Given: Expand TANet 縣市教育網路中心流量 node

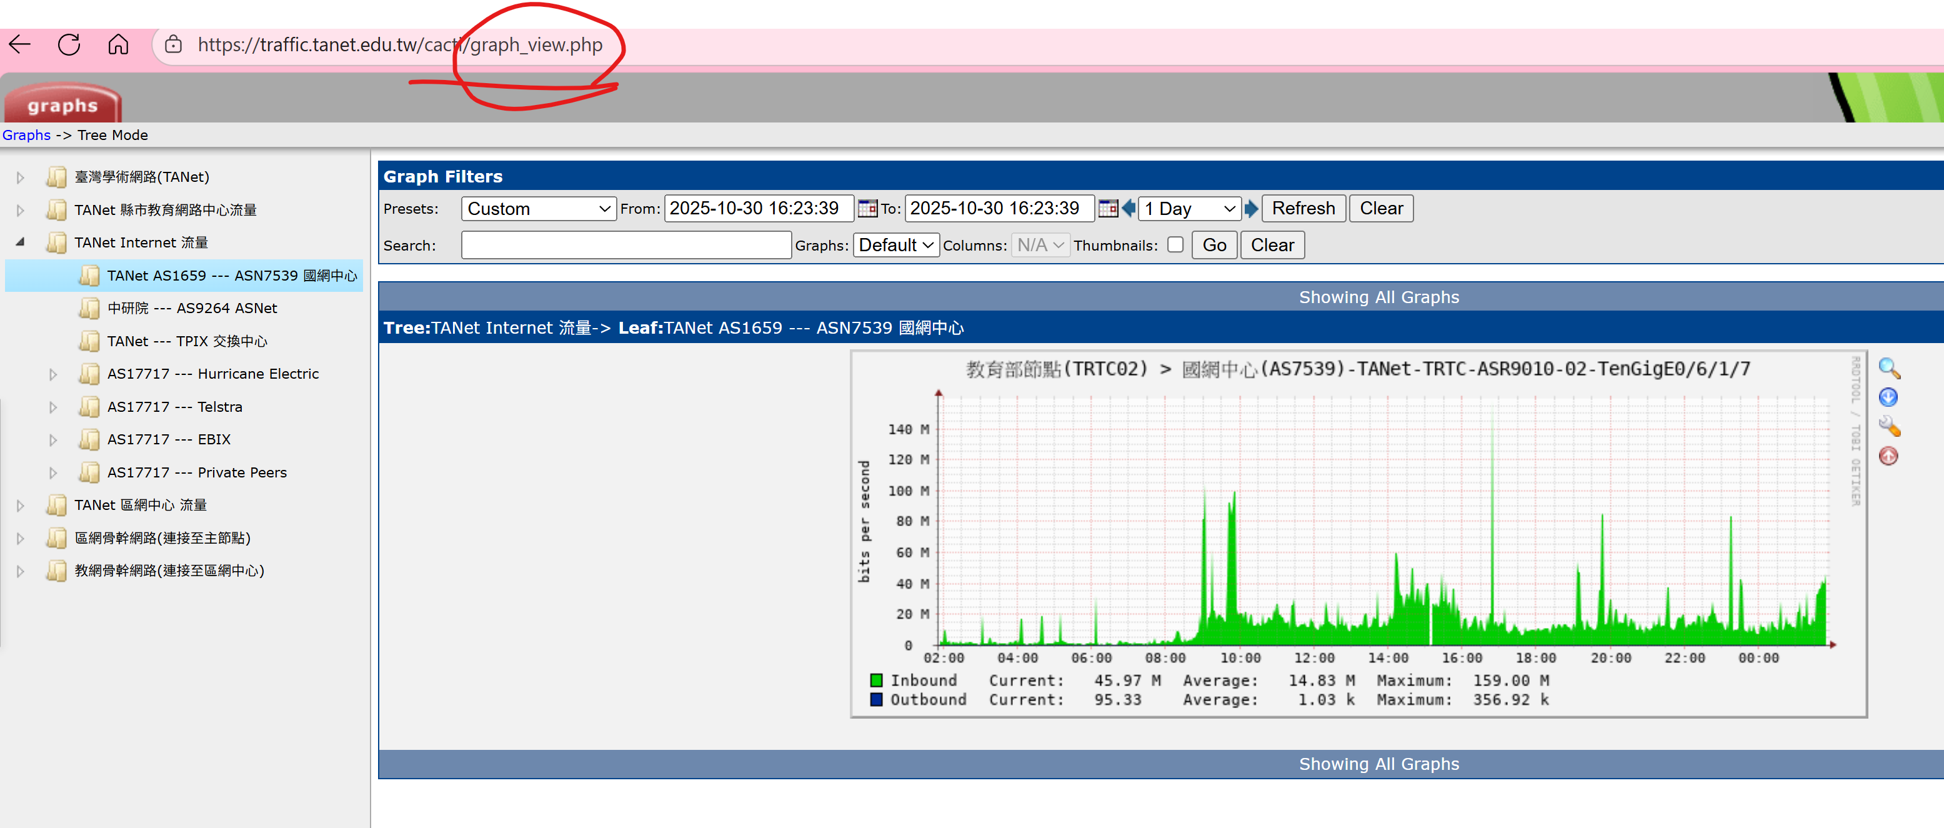Looking at the screenshot, I should pos(21,210).
